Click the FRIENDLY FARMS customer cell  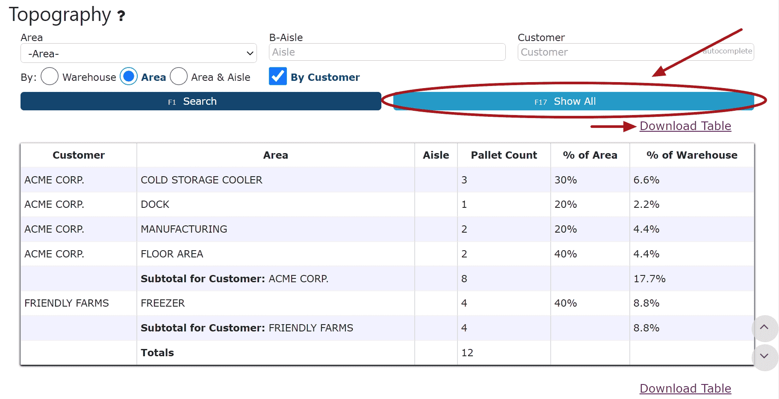coord(67,303)
